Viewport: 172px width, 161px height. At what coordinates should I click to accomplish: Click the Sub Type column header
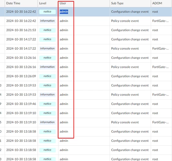[117, 3]
